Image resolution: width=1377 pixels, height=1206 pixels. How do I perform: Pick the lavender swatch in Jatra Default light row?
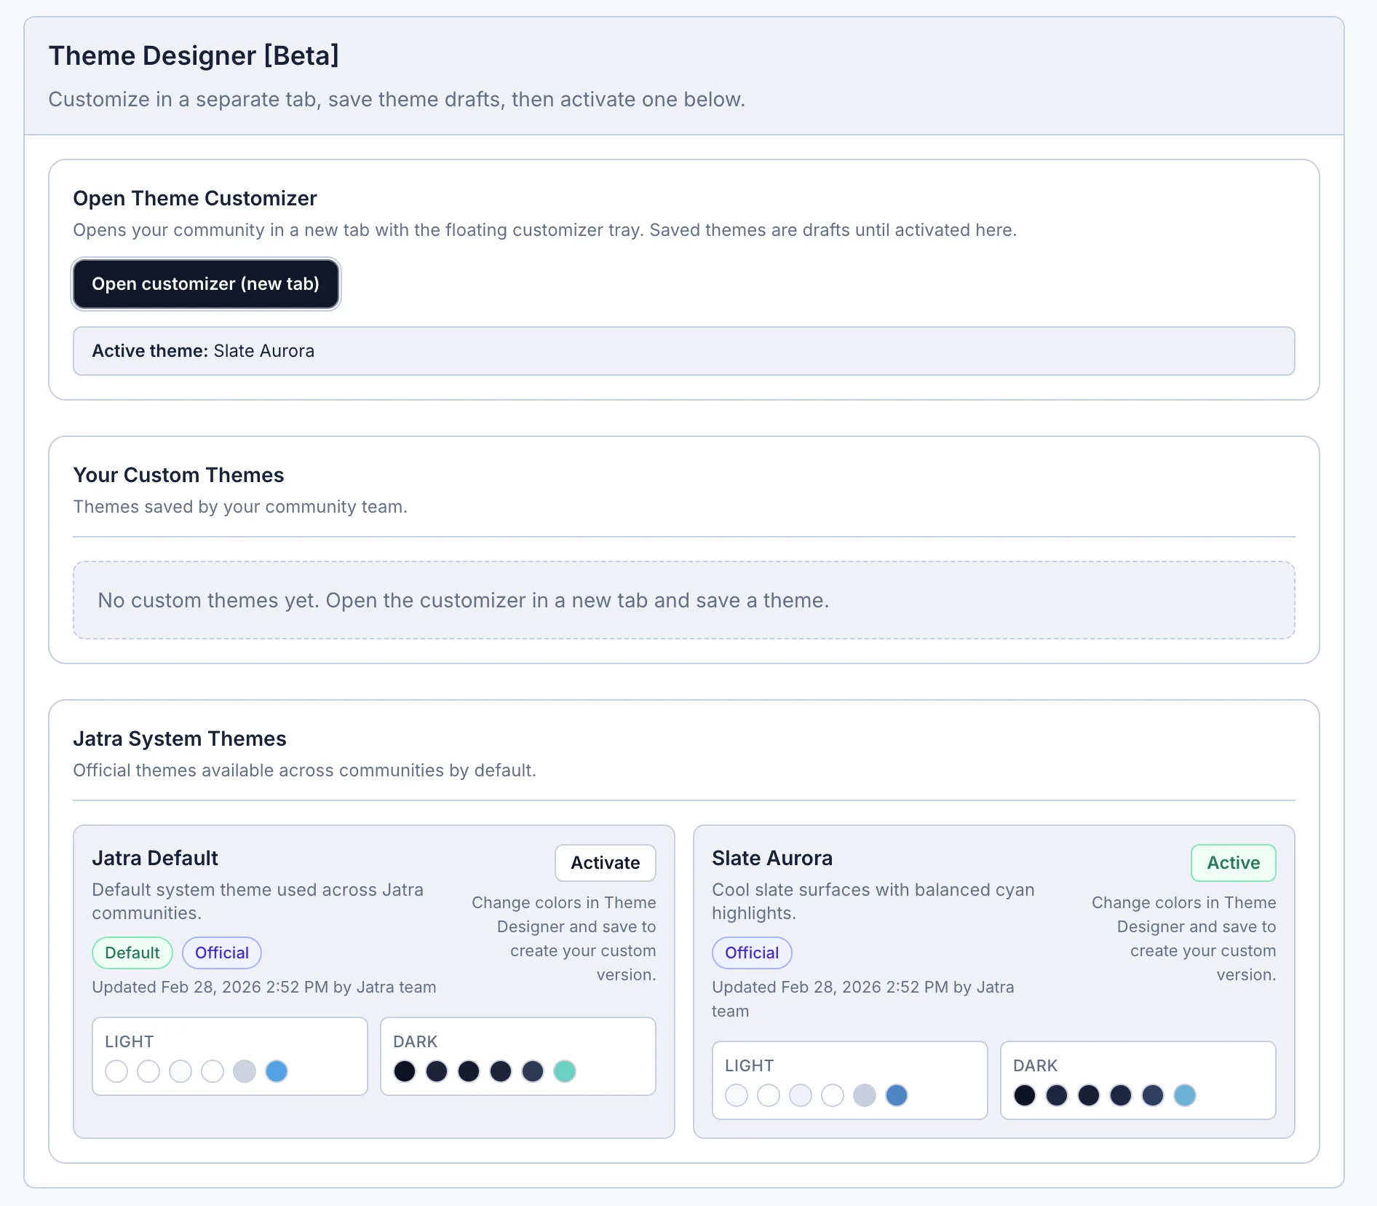click(245, 1071)
